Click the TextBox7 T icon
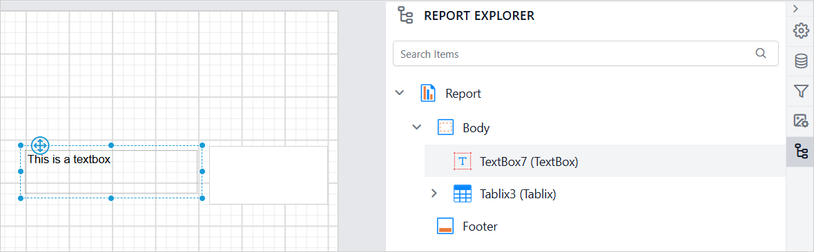This screenshot has width=814, height=252. pyautogui.click(x=463, y=161)
